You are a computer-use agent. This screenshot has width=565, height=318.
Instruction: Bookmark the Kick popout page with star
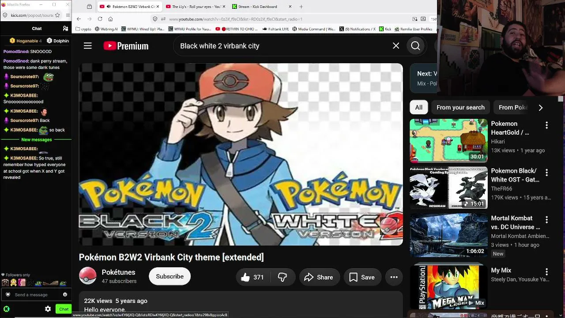click(57, 15)
